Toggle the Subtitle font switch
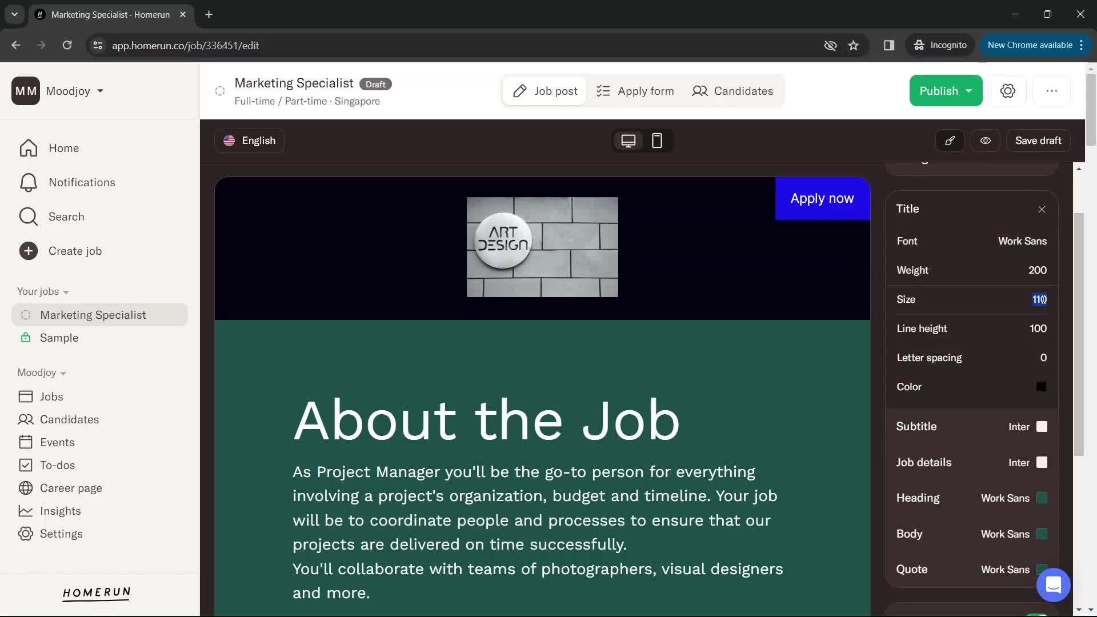The width and height of the screenshot is (1097, 617). [x=1042, y=426]
